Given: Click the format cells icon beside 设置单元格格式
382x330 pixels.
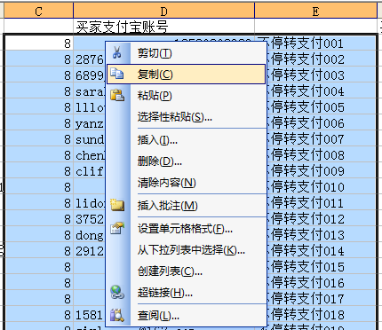Looking at the screenshot, I should 117,228.
